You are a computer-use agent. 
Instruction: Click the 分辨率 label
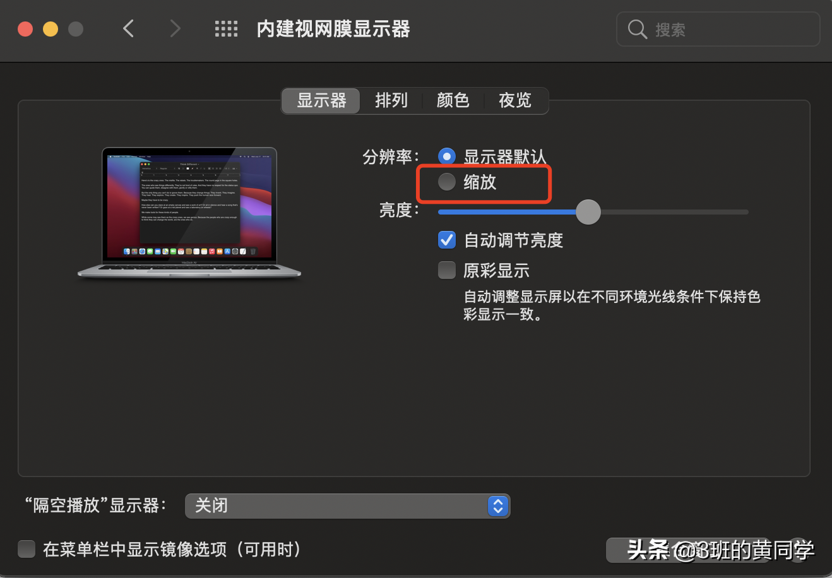391,156
